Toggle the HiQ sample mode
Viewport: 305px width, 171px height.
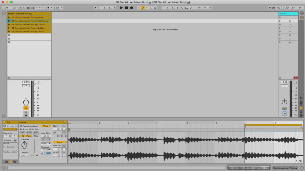click(22, 136)
